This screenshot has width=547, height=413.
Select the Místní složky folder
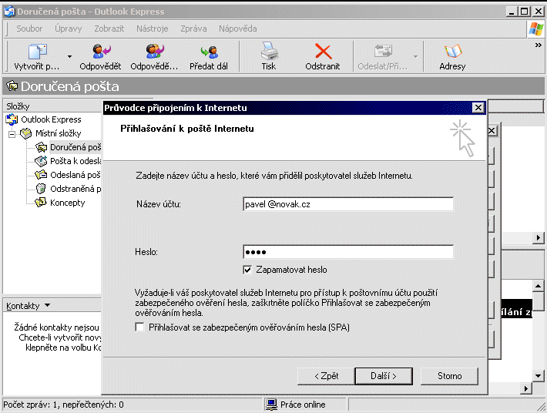click(x=58, y=133)
